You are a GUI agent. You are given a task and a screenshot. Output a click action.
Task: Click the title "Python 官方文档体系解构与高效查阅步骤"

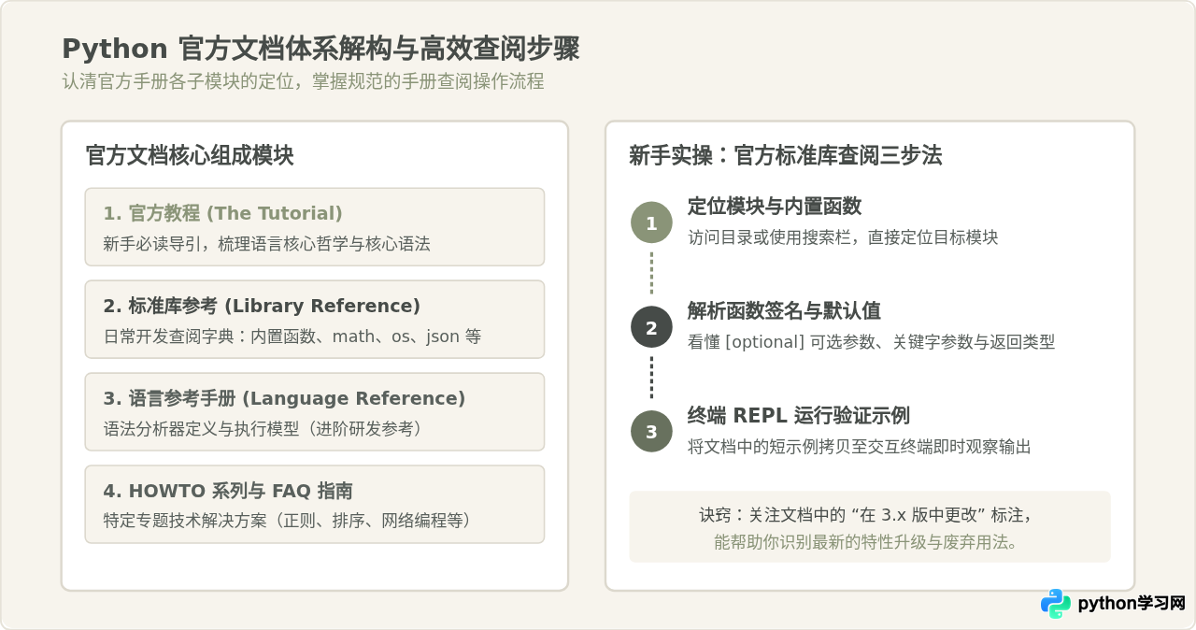(x=320, y=49)
